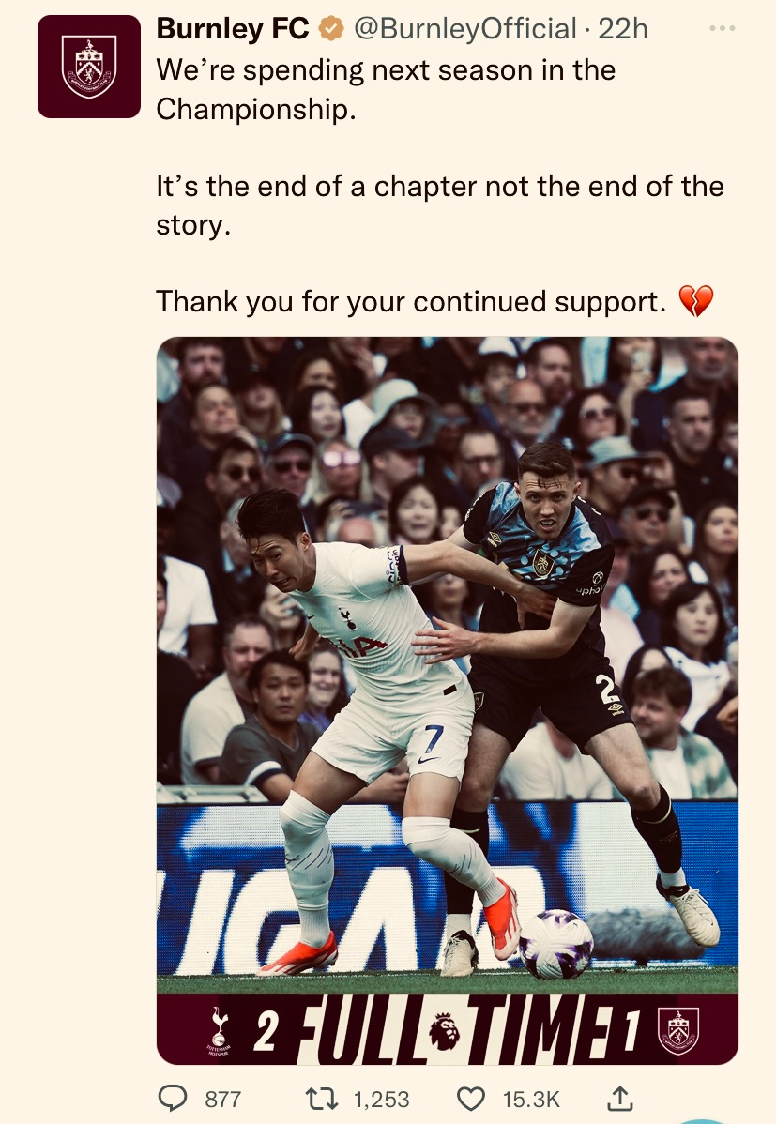The width and height of the screenshot is (776, 1124).
Task: View the 877 replies count
Action: click(x=223, y=1099)
